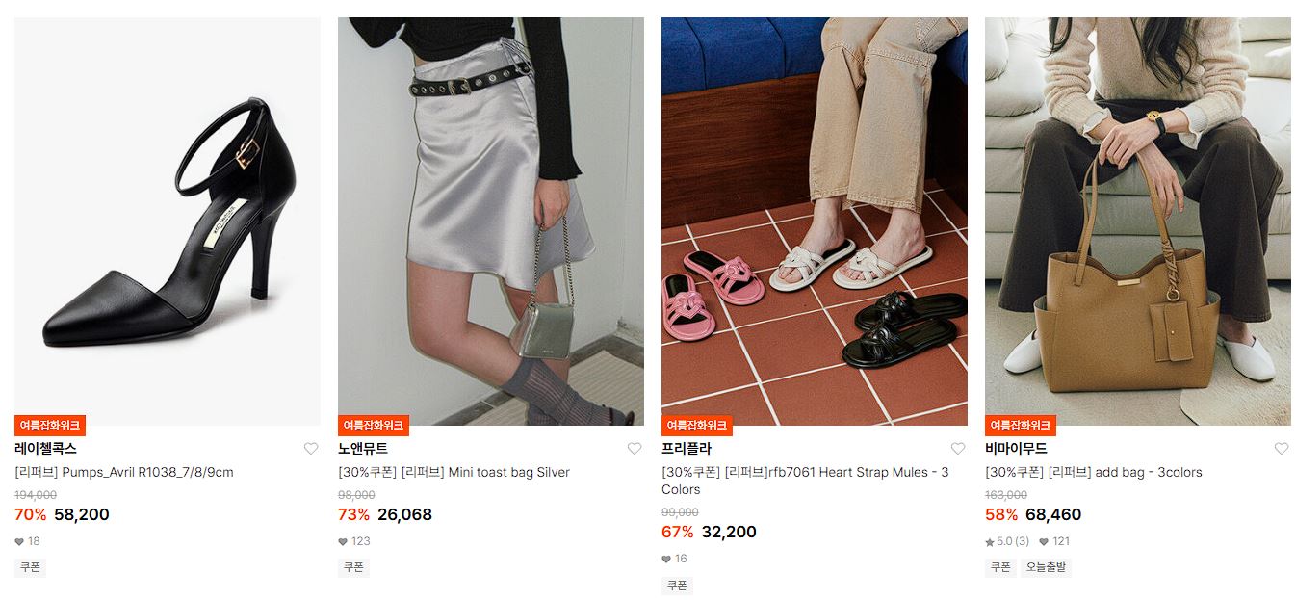Click the filled heart icon showing 123 likes

[x=343, y=541]
